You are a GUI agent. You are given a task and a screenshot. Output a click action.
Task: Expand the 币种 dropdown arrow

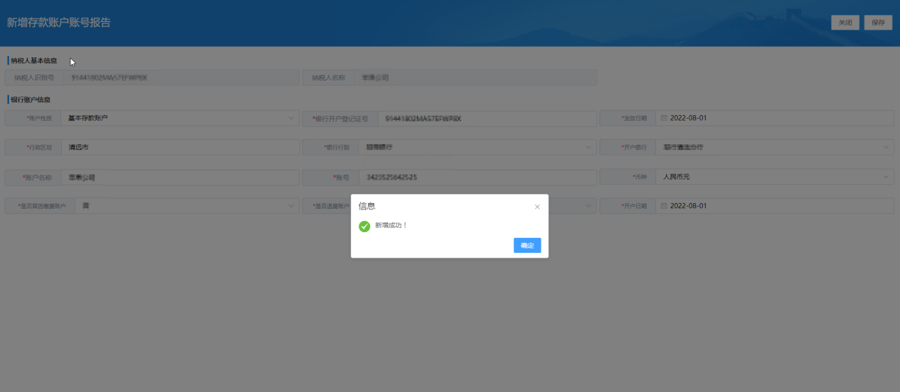(x=886, y=177)
